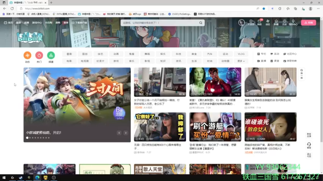Focus the bilibili search input
Screen dimensions: 323x181
tap(159, 23)
